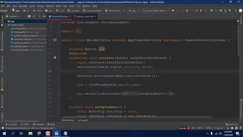Open Project panel options menu (three dots)
Image resolution: width=243 pixels, height=137 pixels.
tap(39, 16)
